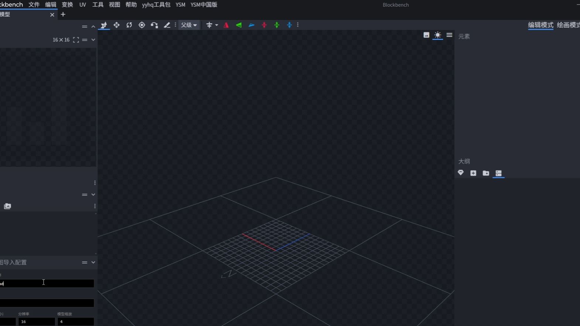Image resolution: width=580 pixels, height=326 pixels.
Task: Click the red center-on-X icon
Action: tap(264, 25)
